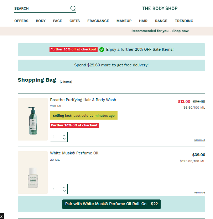The width and height of the screenshot is (213, 219).
Task: Decrease Breathe Body Wash quantity with down arrow
Action: (x=64, y=139)
